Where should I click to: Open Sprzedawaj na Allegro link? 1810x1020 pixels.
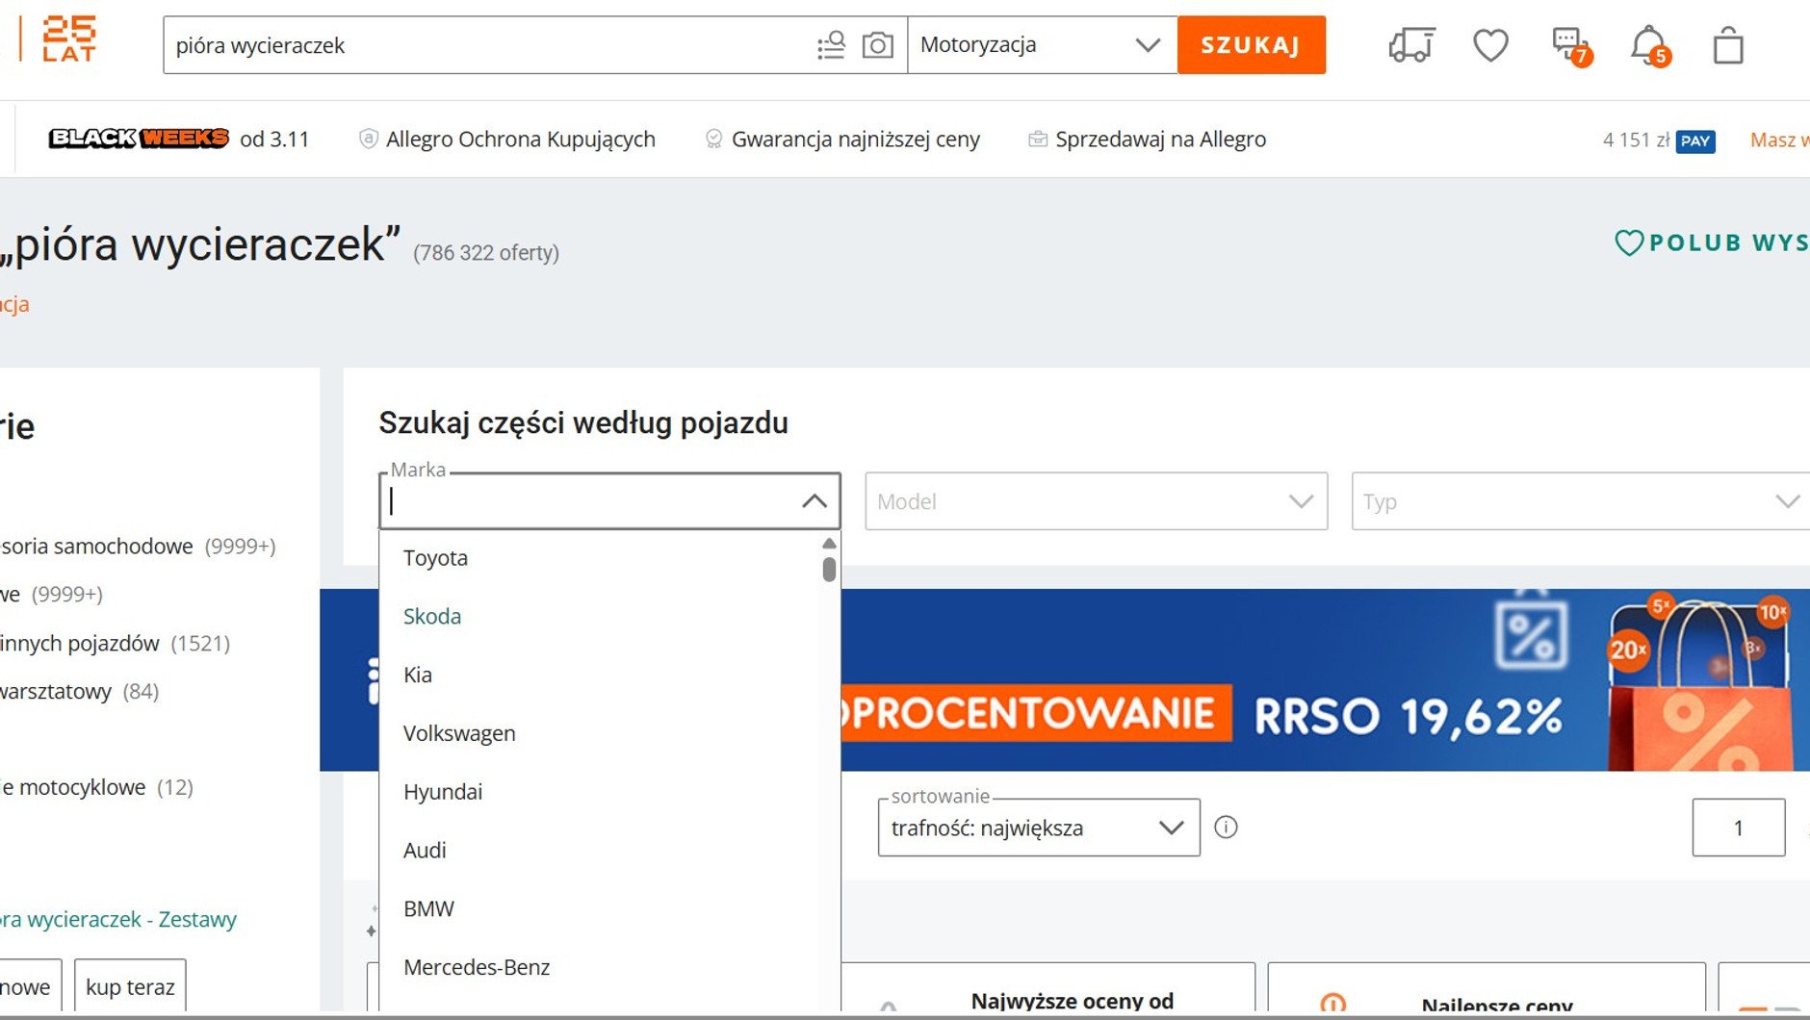click(x=1147, y=140)
